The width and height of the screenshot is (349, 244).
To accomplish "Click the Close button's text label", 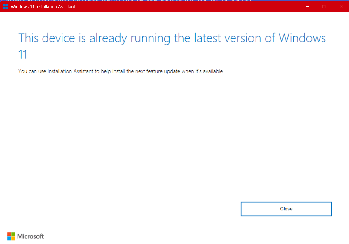I will tap(286, 209).
